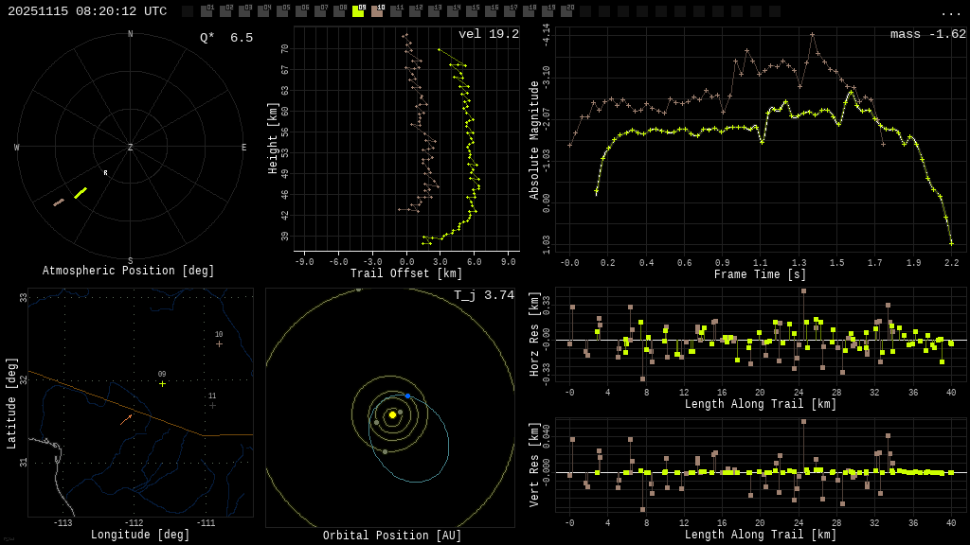Viewport: 970px width, 545px height.
Task: Click the UTC timestamp header
Action: [87, 11]
